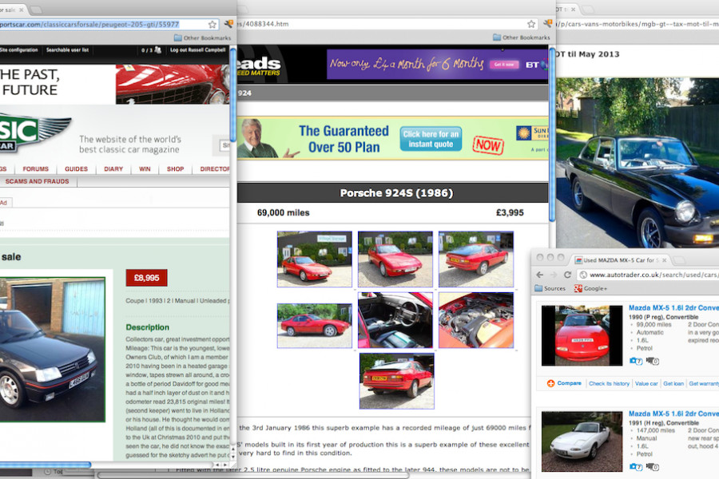The image size is (719, 479).
Task: Open the FORUMS menu item
Action: click(x=35, y=169)
